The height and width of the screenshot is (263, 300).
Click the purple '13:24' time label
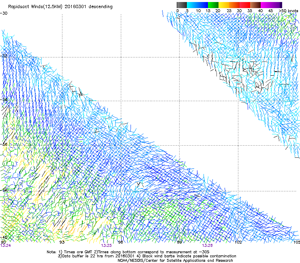(6, 246)
